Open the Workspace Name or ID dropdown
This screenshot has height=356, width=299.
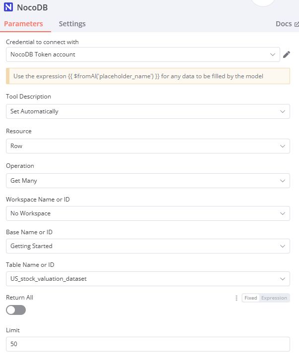(148, 213)
